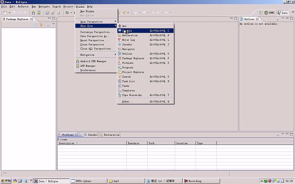Viewport: 295px width, 184px height.
Task: Open the Android SDK Manager toolbar icon
Action: [33, 13]
